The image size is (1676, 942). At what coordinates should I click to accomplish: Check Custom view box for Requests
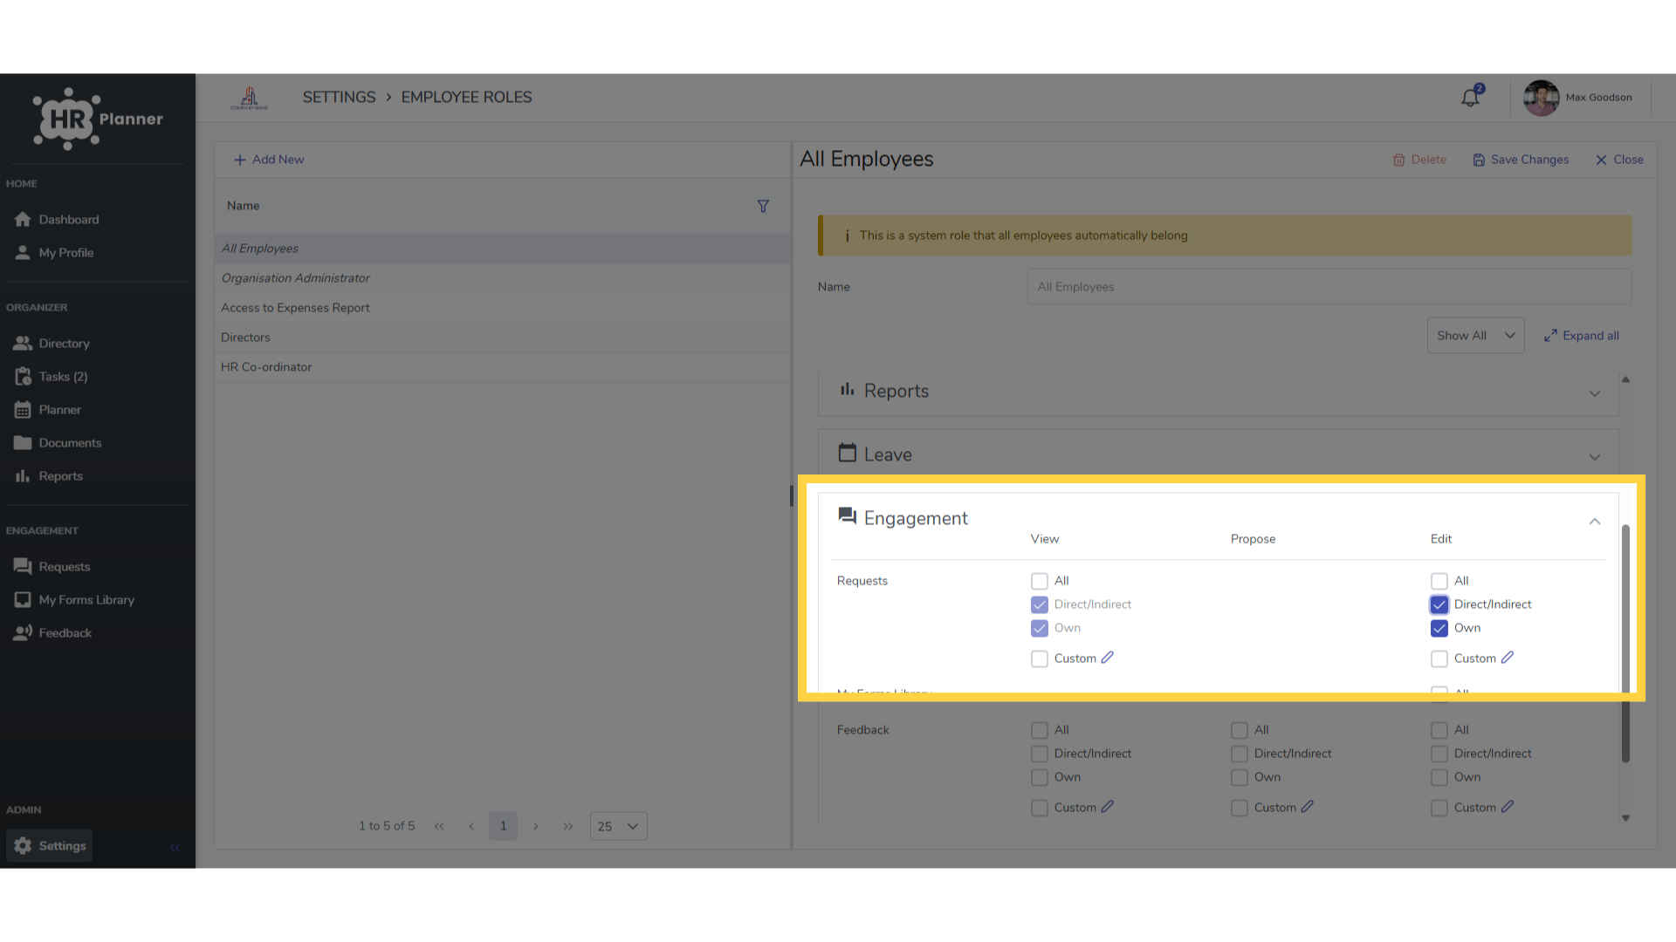pos(1039,659)
